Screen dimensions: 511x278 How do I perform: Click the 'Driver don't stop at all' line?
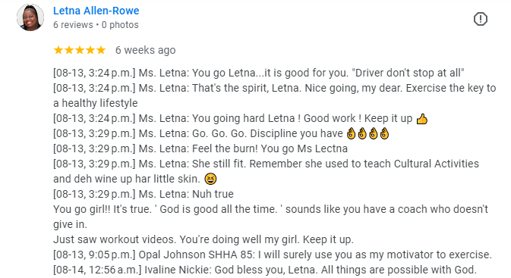tap(259, 73)
